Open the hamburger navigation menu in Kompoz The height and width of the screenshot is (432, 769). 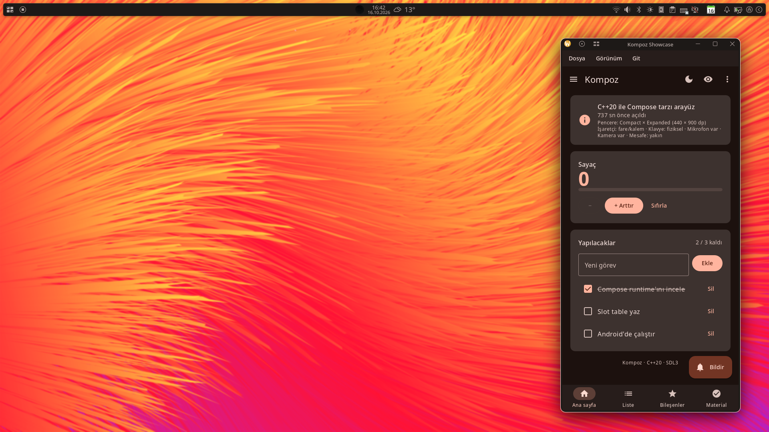pyautogui.click(x=574, y=79)
